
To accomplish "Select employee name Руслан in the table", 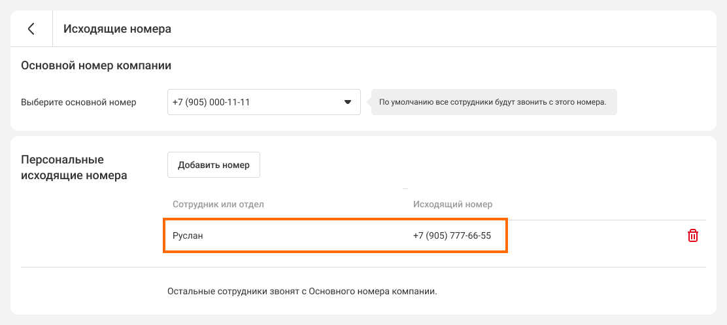I will 188,236.
